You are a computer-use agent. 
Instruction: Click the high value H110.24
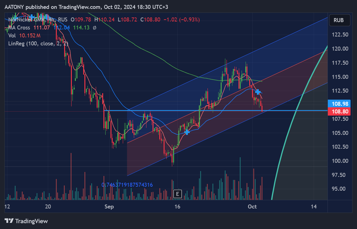tap(104, 20)
